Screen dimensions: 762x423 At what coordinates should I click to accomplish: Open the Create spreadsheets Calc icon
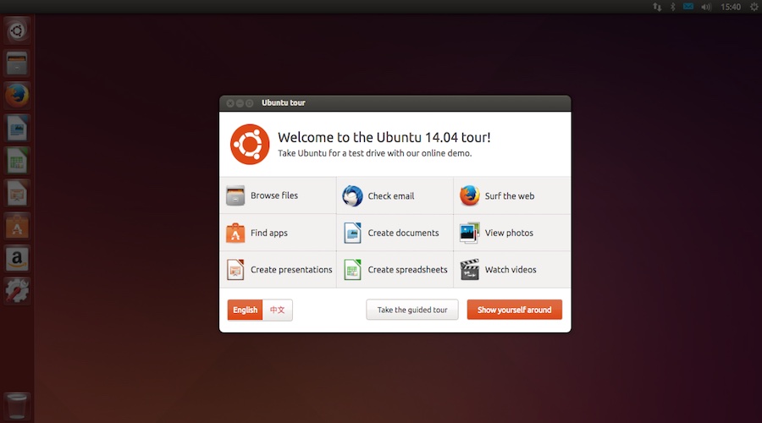coord(352,270)
